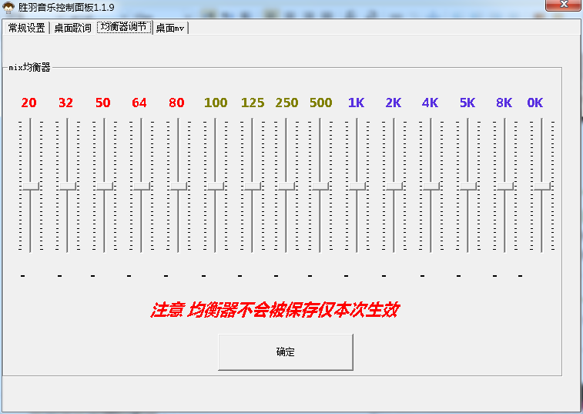583x414 pixels.
Task: Switch to the 桌面mv tab
Action: point(170,28)
